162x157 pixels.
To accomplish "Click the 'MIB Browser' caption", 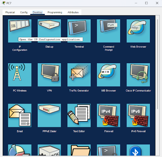I will click(109, 91).
